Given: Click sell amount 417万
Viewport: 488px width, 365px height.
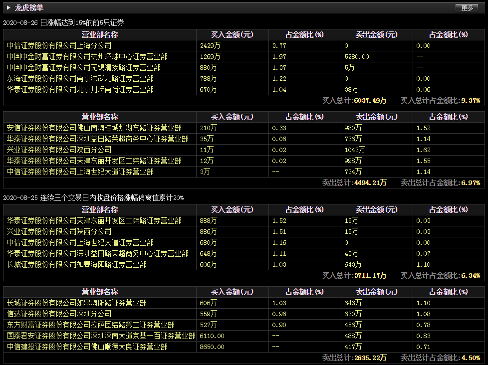Looking at the screenshot, I should click(353, 347).
